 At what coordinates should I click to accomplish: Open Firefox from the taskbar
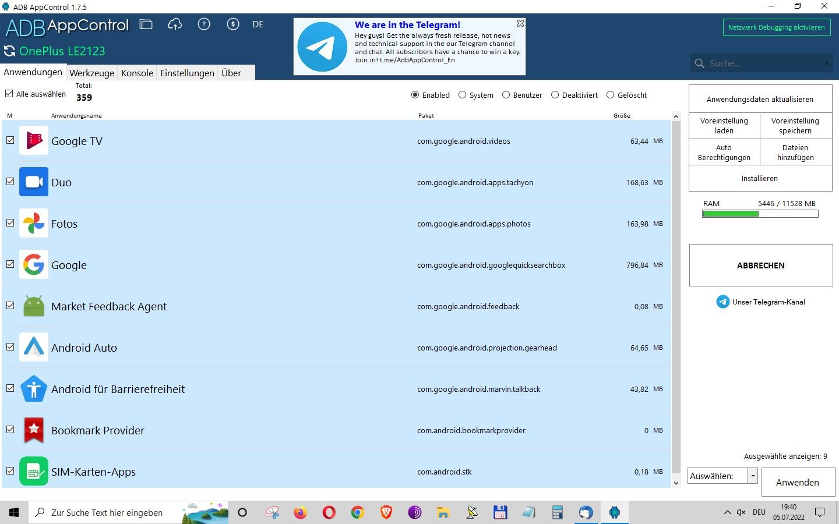[x=300, y=512]
